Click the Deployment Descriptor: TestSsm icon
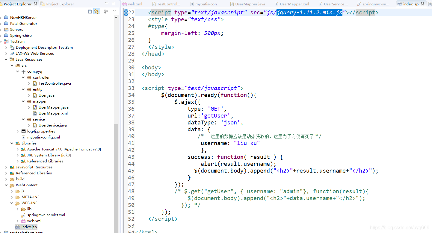The image size is (432, 233). click(12, 47)
